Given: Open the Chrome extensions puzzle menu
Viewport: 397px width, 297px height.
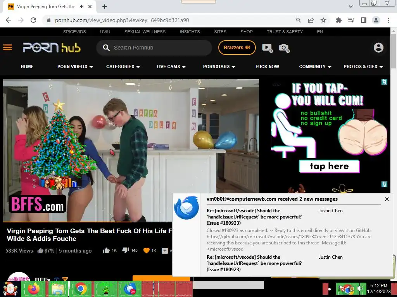Looking at the screenshot, I should point(338,20).
